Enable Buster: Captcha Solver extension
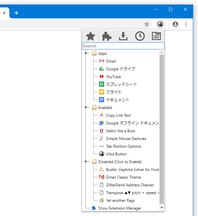The height and width of the screenshot is (216, 198). tap(133, 170)
